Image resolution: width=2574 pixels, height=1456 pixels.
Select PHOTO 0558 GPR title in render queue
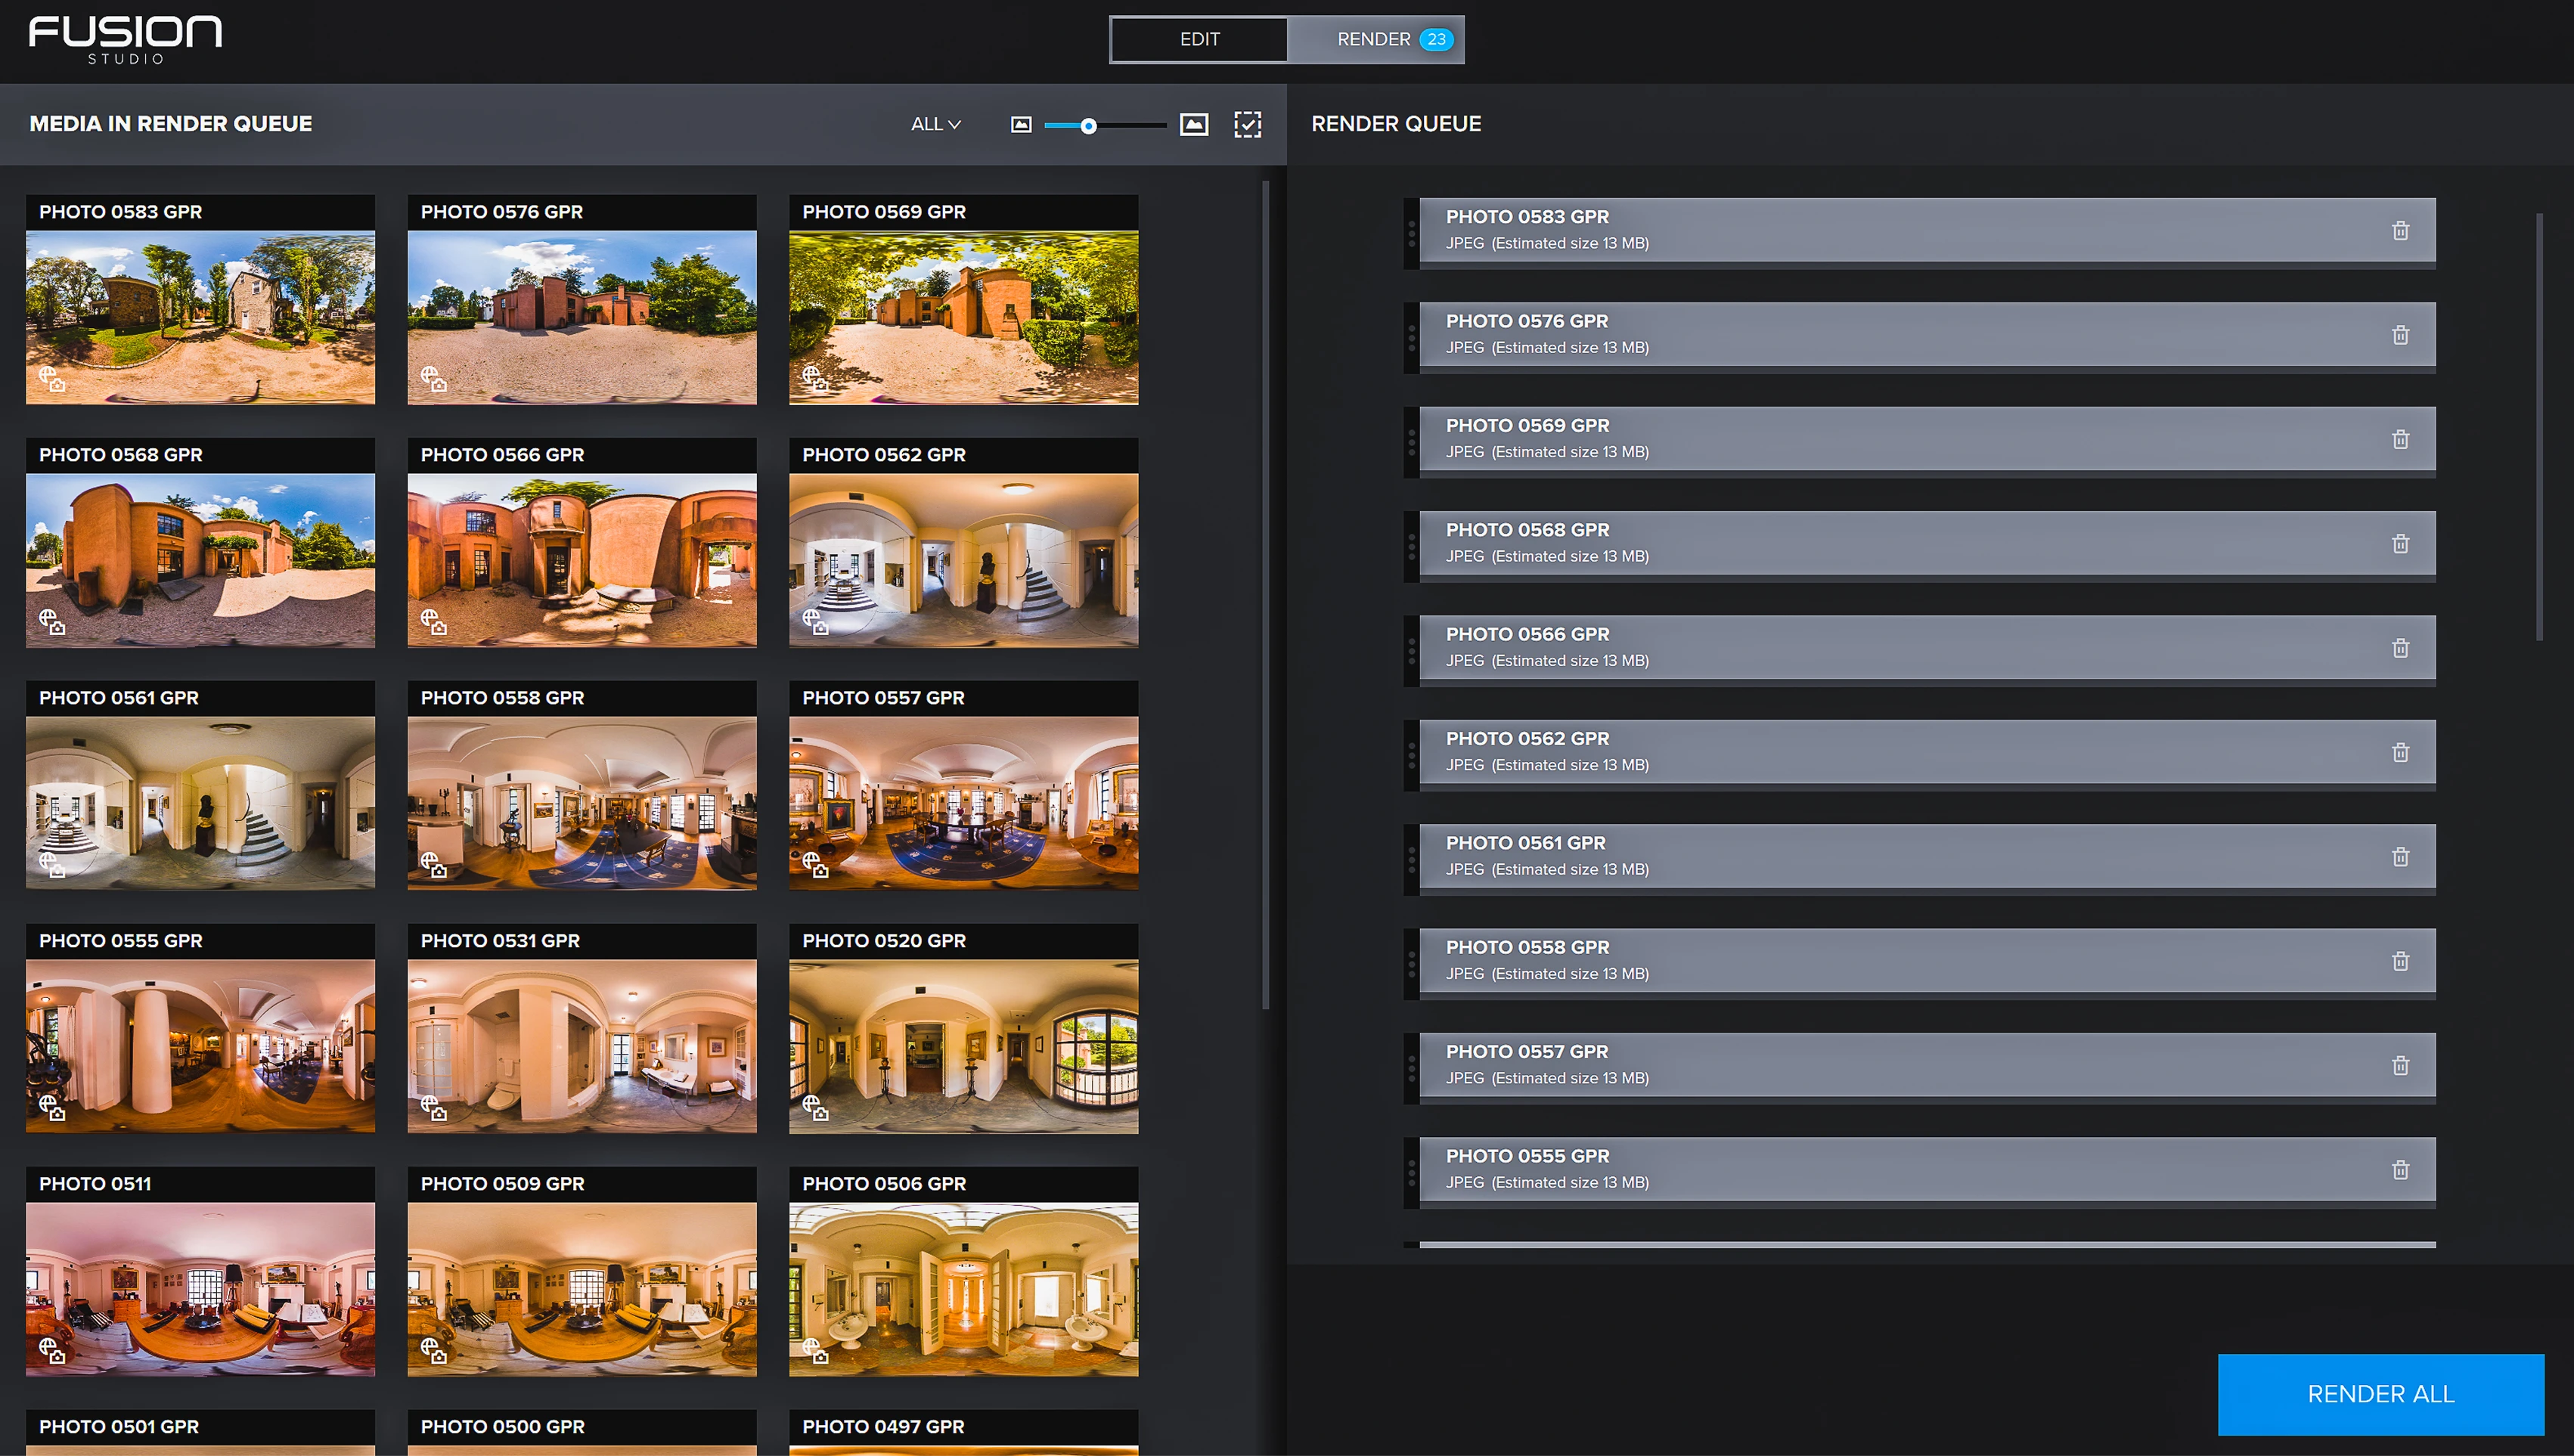click(x=1527, y=947)
